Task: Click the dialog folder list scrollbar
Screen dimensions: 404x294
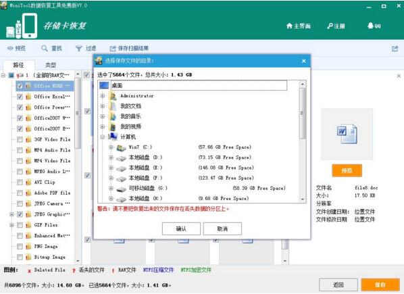Action: (x=303, y=114)
